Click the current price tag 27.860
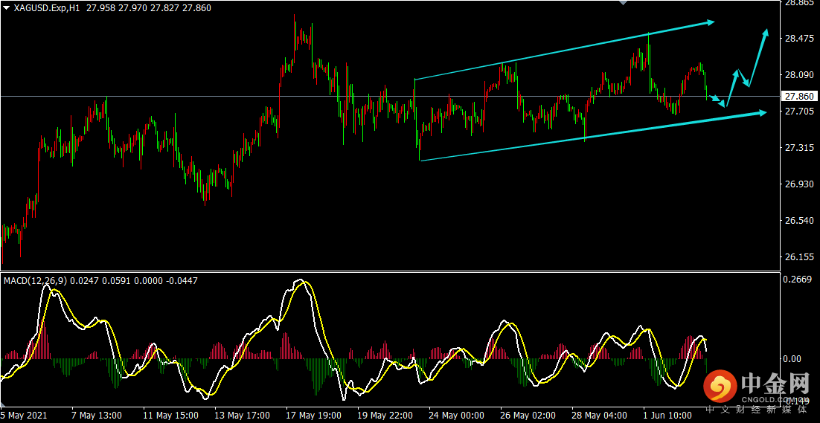Image resolution: width=820 pixels, height=423 pixels. point(798,97)
